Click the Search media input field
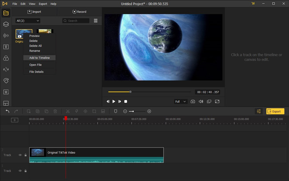 [x=76, y=20]
